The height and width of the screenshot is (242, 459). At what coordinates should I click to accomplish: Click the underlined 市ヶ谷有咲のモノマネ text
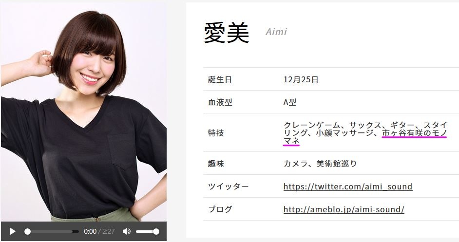tap(365, 137)
